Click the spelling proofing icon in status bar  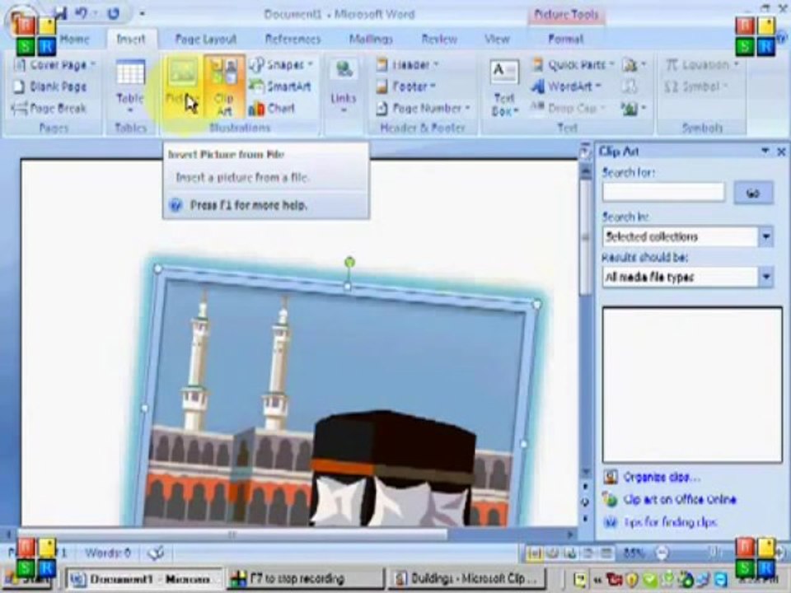tap(156, 553)
